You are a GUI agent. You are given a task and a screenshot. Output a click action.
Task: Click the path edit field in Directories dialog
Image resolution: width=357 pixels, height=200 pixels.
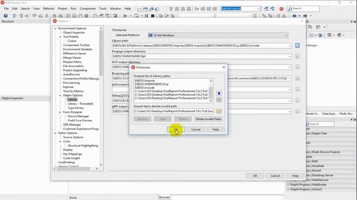(x=173, y=111)
